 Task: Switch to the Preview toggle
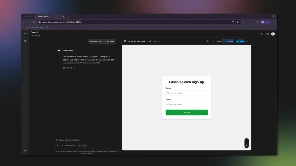(x=229, y=41)
